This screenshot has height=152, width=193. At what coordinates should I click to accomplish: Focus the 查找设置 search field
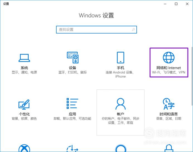pos(96,30)
